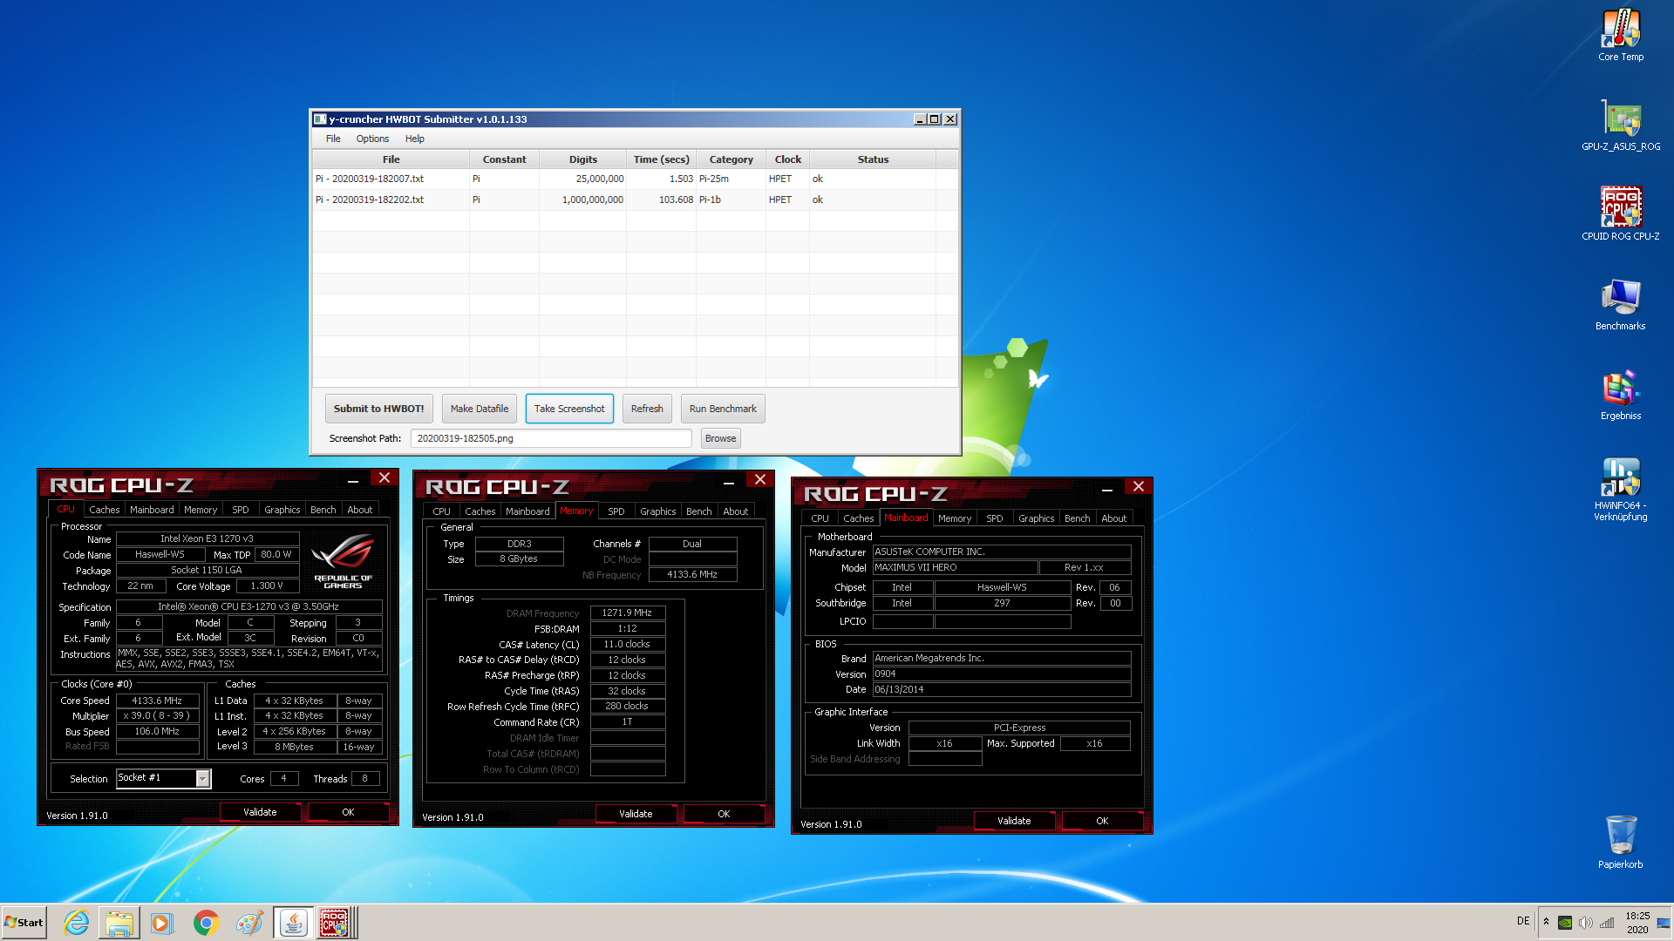
Task: Launch Internet Explorer from taskbar
Action: [77, 923]
